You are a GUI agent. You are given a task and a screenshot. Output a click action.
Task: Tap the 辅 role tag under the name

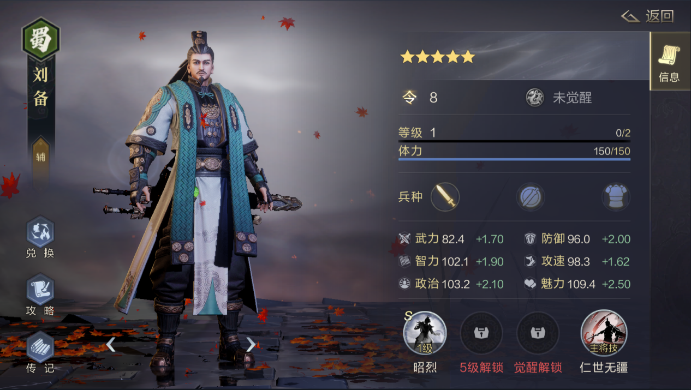tap(41, 158)
